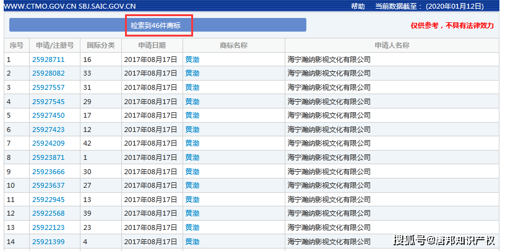Open 黄渤 trademark in row 8
Image resolution: width=505 pixels, height=251 pixels.
coord(192,157)
